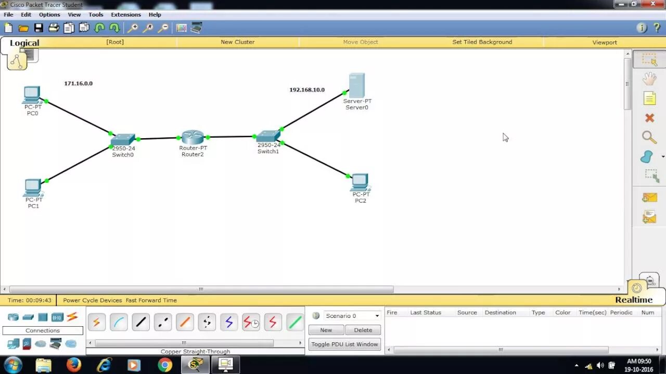
Task: Switch to the Realtime mode tab
Action: tap(634, 300)
